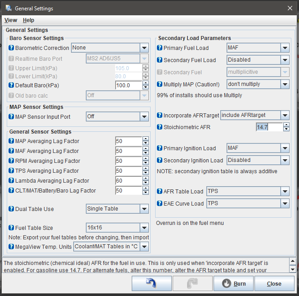
Task: Click help icon for EAE Curve Load
Action: (160, 203)
